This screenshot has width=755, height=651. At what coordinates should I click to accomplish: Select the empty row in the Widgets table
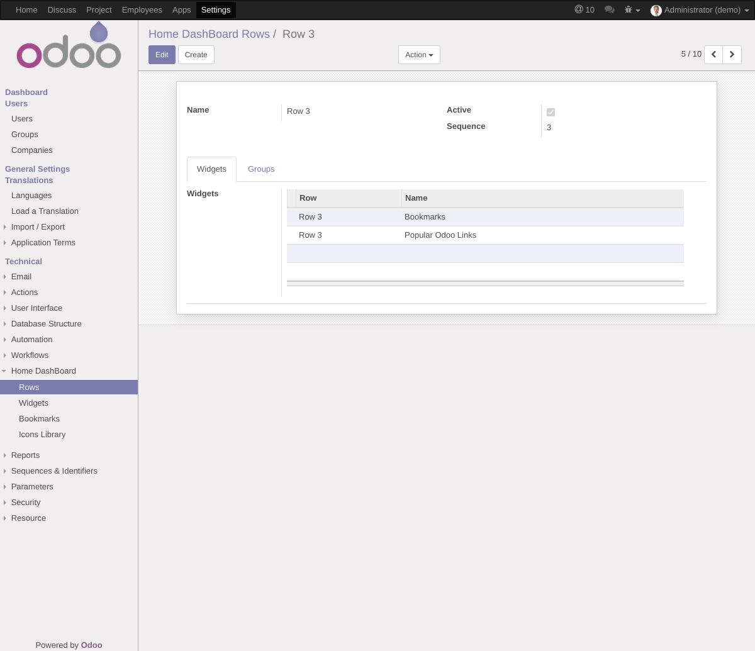click(x=485, y=253)
